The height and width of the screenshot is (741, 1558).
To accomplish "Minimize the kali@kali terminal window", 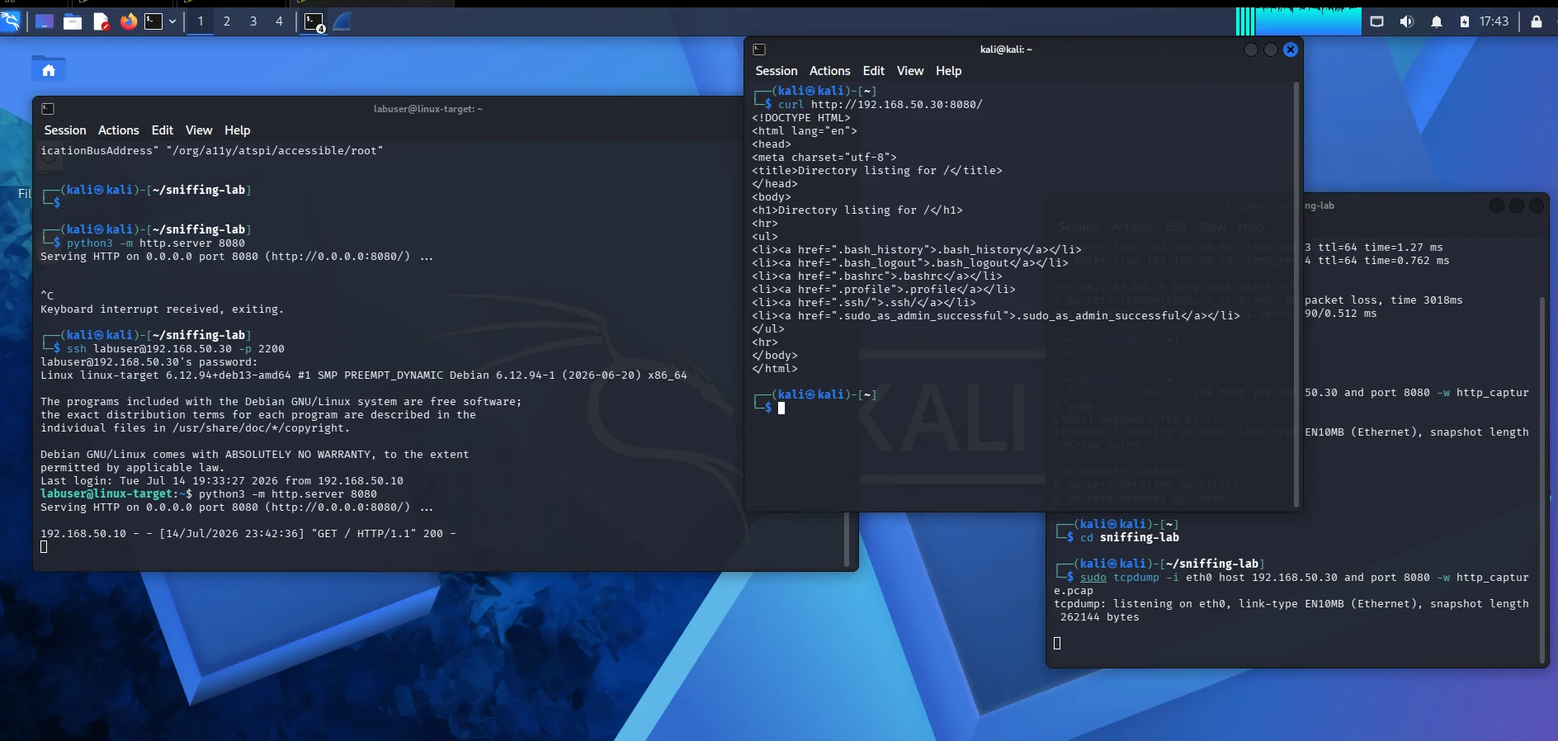I will (x=1251, y=50).
